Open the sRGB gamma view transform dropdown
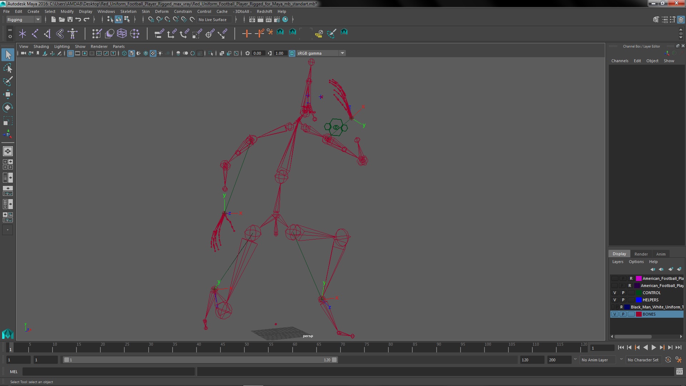This screenshot has height=386, width=686. (x=321, y=53)
